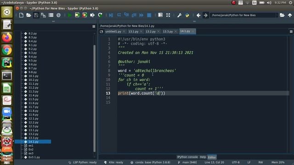The height and width of the screenshot is (165, 294).
Task: Open Preferences wrench icon
Action: [179, 15]
